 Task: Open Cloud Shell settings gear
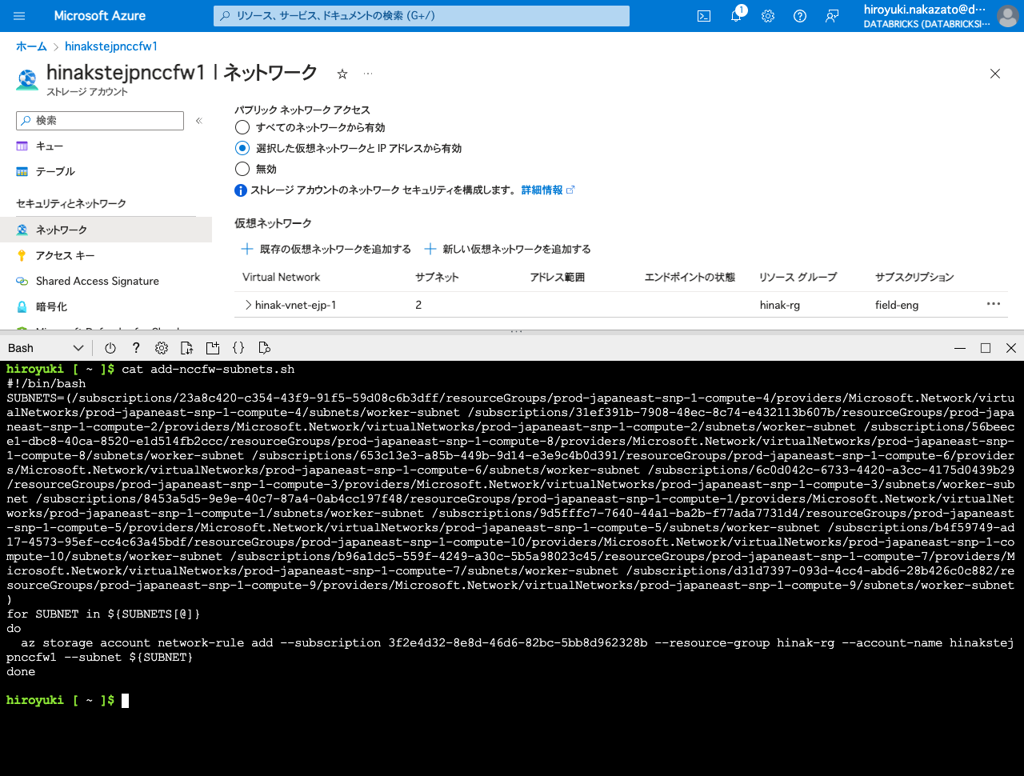(x=162, y=348)
